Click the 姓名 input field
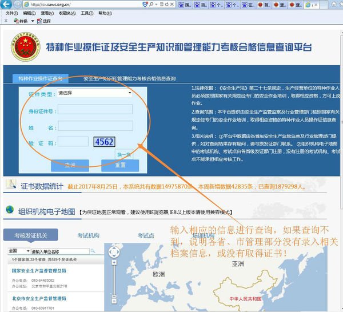Image resolution: width=343 pixels, height=312 pixels. coord(95,126)
